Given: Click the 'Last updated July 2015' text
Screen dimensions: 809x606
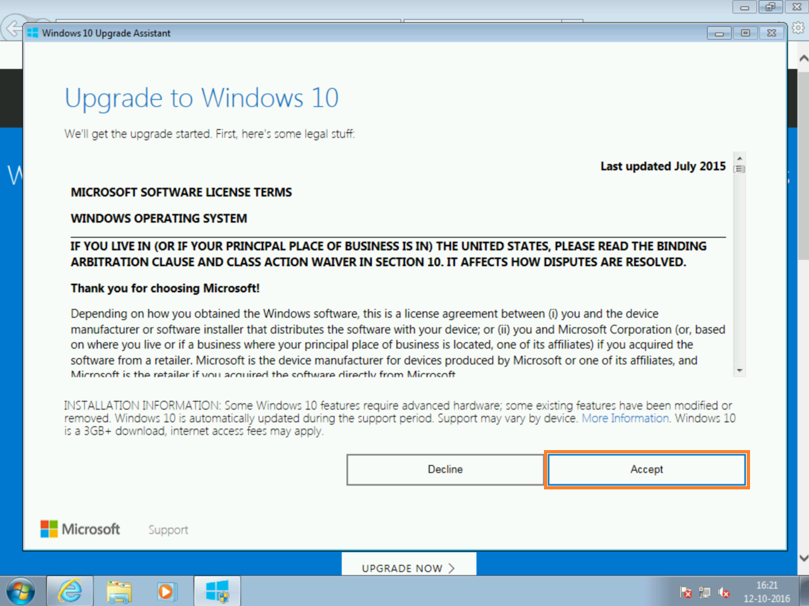Looking at the screenshot, I should (x=663, y=166).
